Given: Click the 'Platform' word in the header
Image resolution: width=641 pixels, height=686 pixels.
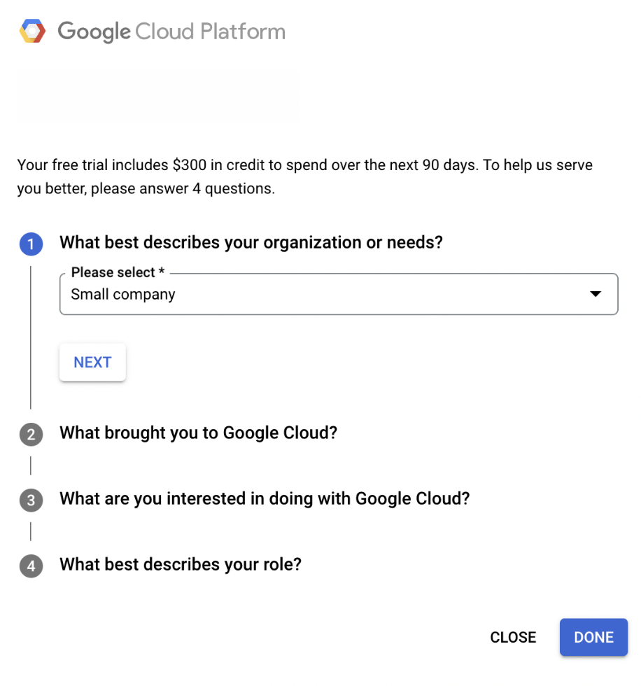Looking at the screenshot, I should (243, 31).
